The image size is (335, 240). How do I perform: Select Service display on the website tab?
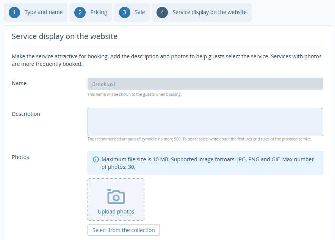(x=202, y=12)
